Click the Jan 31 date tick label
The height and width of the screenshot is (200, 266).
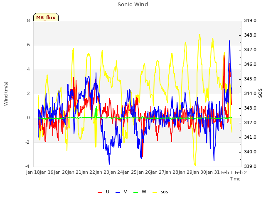click(x=213, y=172)
